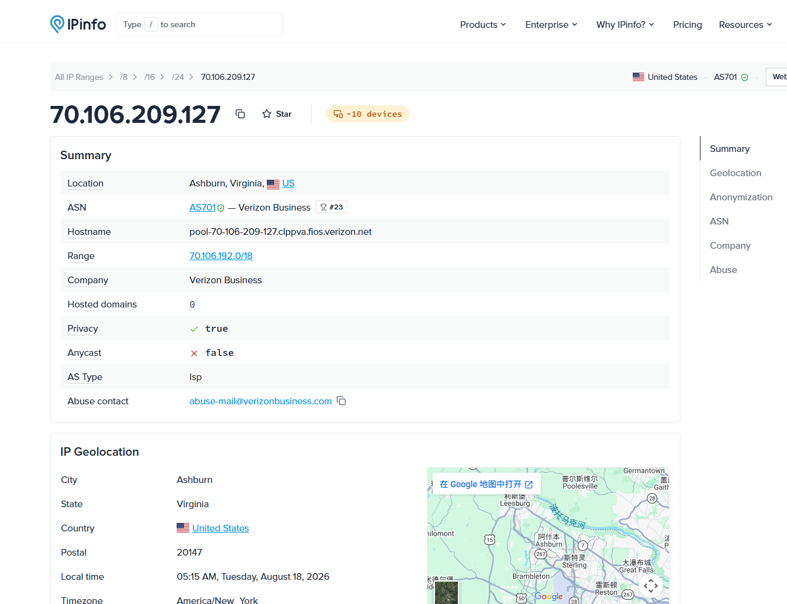
Task: Click the Star button label
Action: pos(284,114)
